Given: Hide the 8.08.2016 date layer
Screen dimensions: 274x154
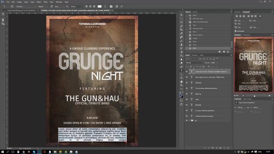Looking at the screenshot, I should tap(187, 83).
